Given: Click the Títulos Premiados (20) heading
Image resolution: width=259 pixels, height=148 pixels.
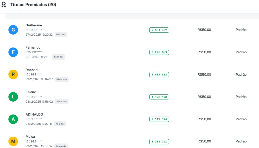Looking at the screenshot, I should coord(33,5).
